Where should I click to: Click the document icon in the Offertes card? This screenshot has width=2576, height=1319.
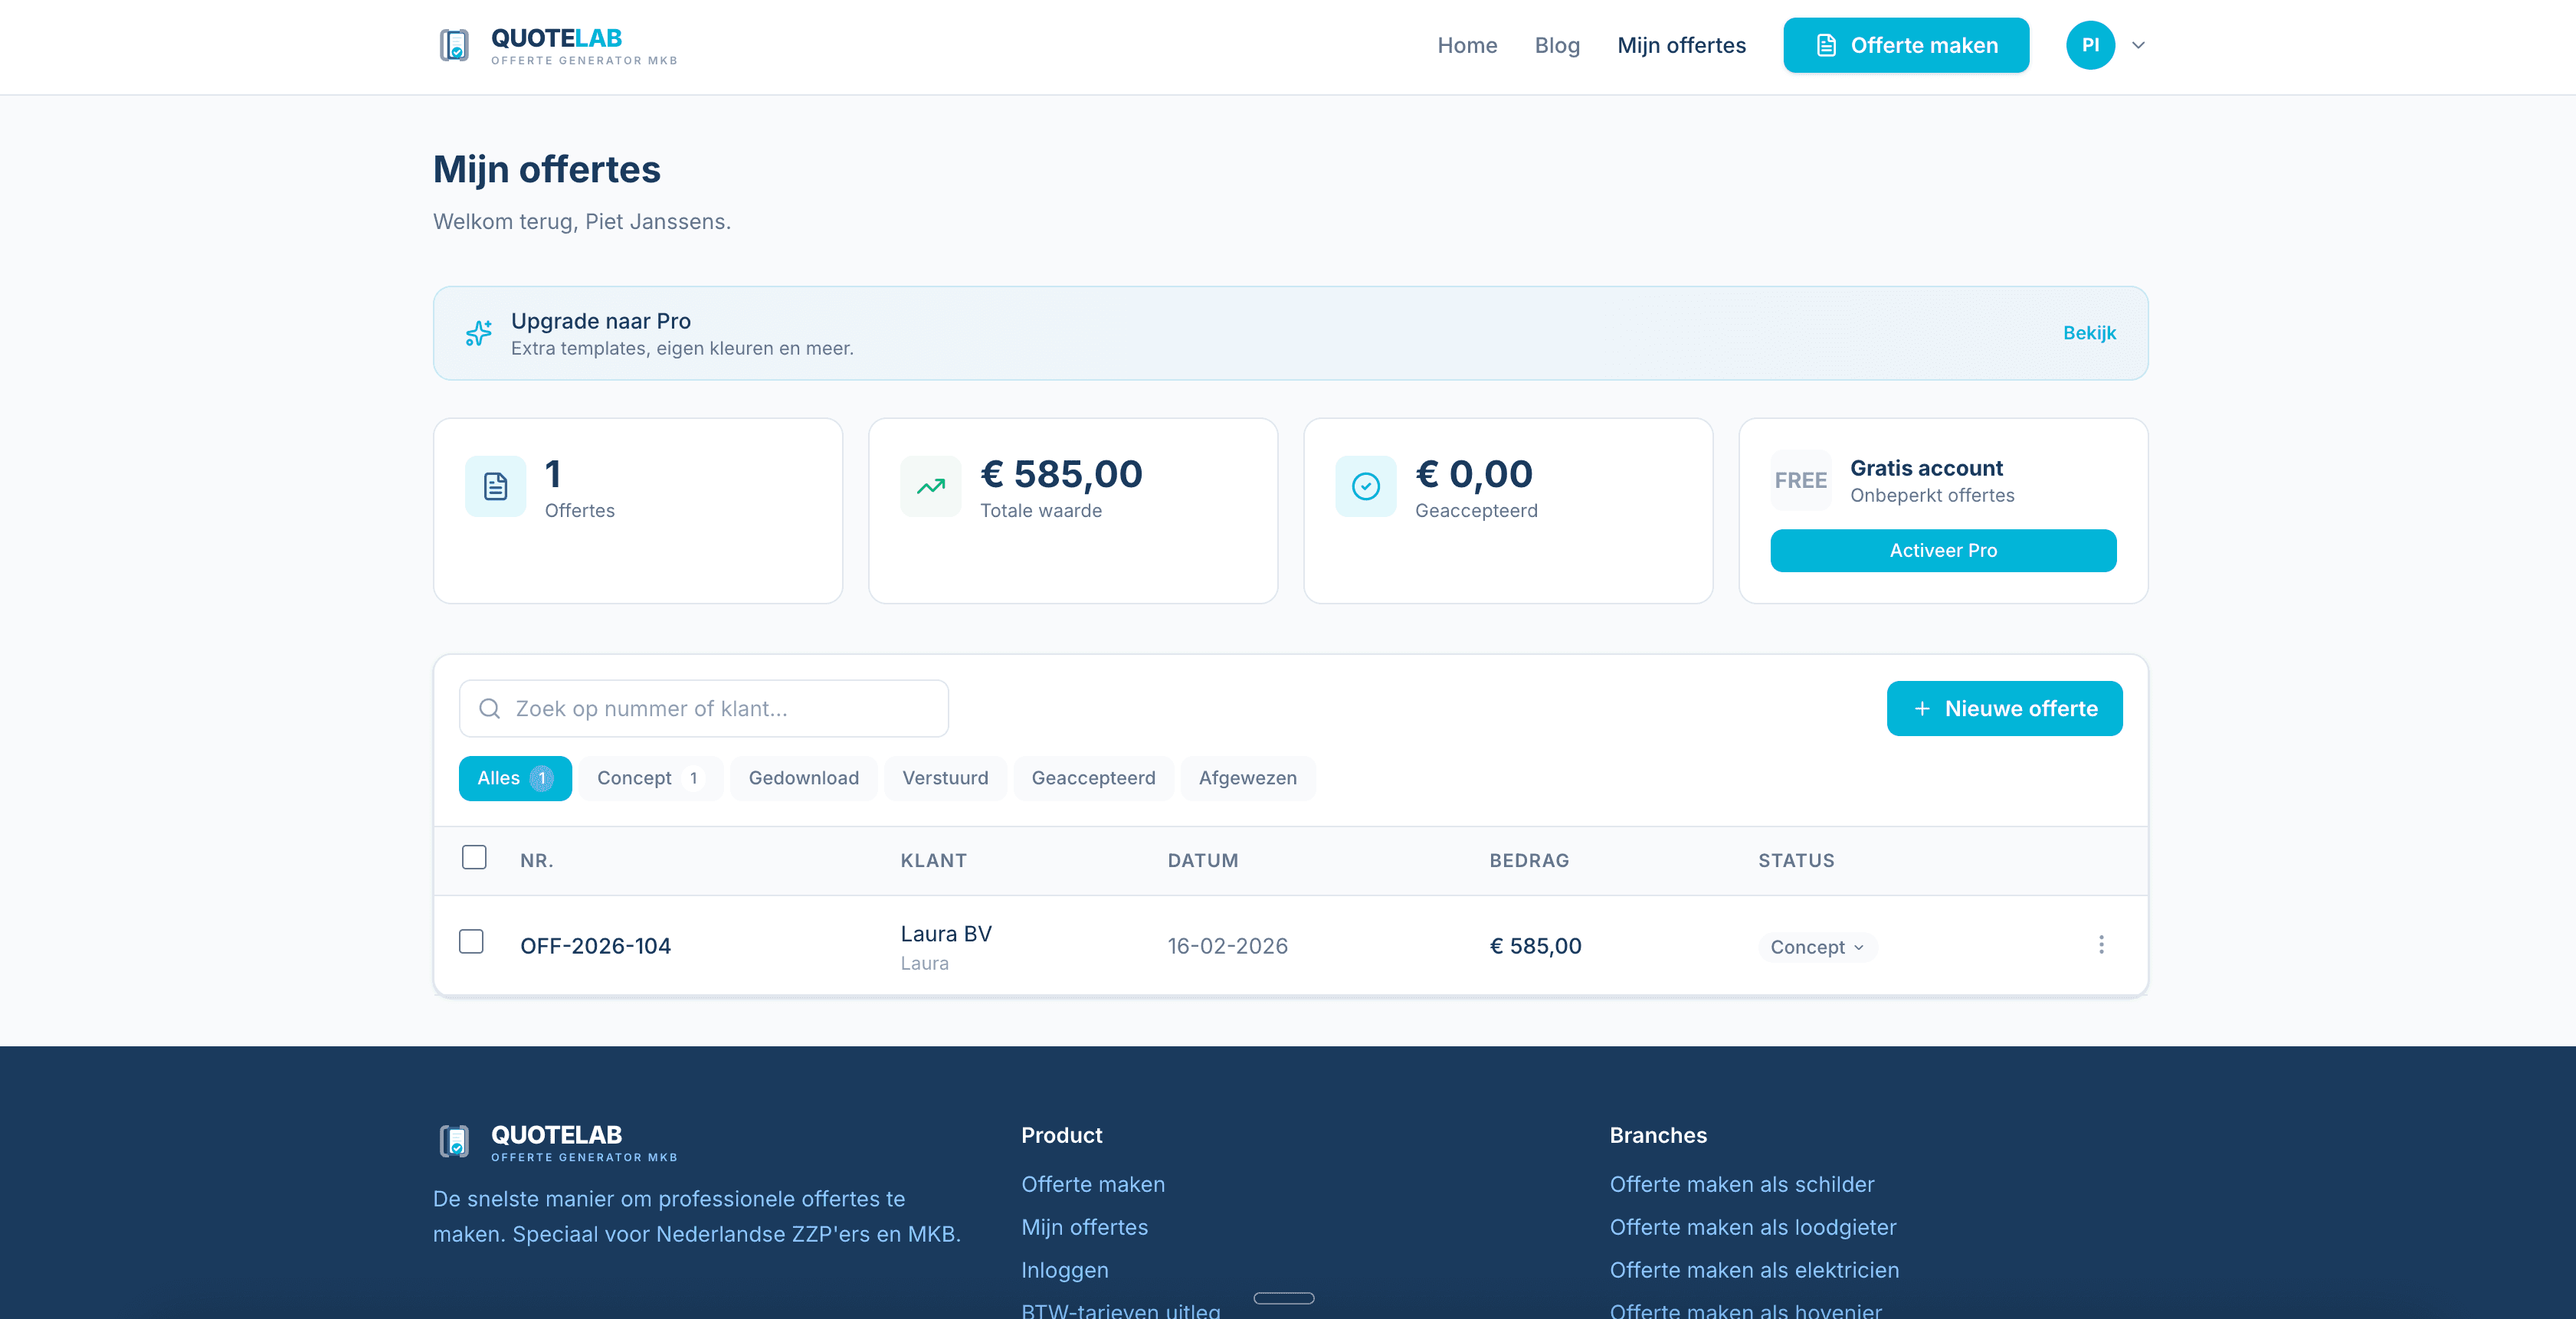pos(495,486)
